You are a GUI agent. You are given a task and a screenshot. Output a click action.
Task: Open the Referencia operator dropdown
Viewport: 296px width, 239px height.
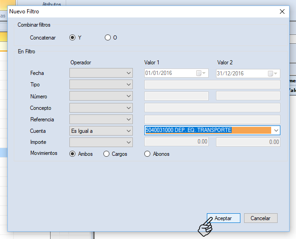point(128,119)
